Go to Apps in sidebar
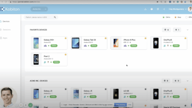The width and height of the screenshot is (192, 108). 4,38
